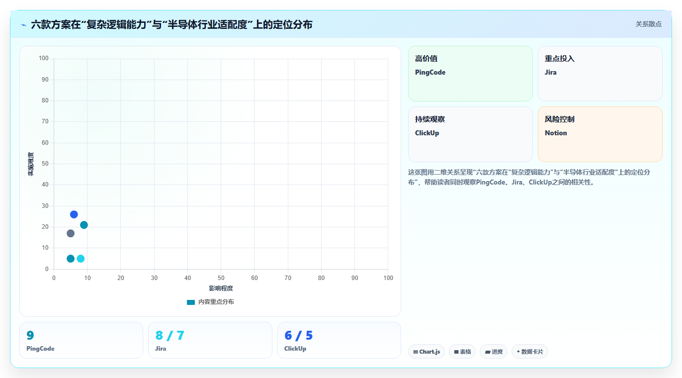Open the 高价值 PingCode card
682x378 pixels.
pos(470,74)
